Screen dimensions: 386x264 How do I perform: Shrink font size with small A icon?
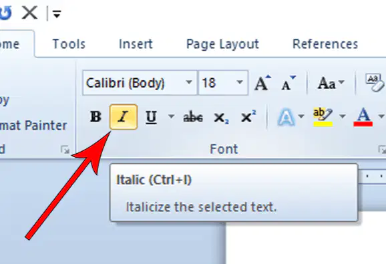288,84
